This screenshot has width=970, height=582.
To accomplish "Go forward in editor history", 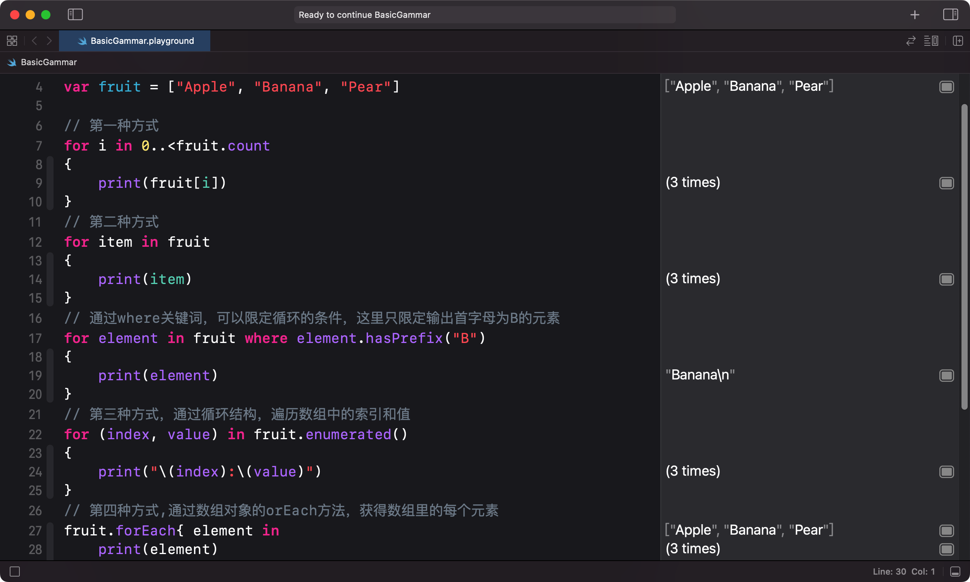I will [x=49, y=40].
